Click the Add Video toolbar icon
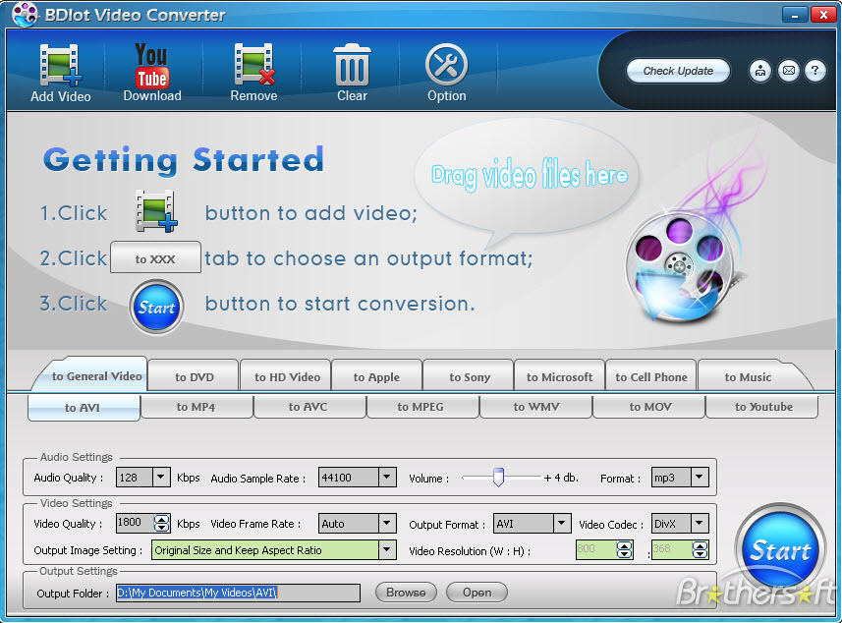Image resolution: width=842 pixels, height=623 pixels. tap(60, 73)
